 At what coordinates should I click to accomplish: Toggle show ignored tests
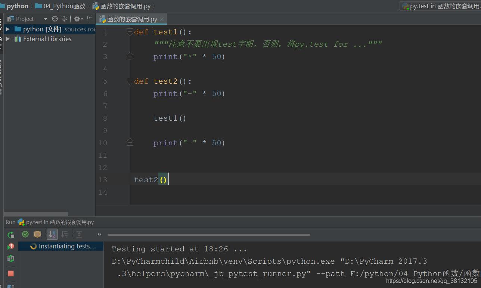[x=37, y=234]
